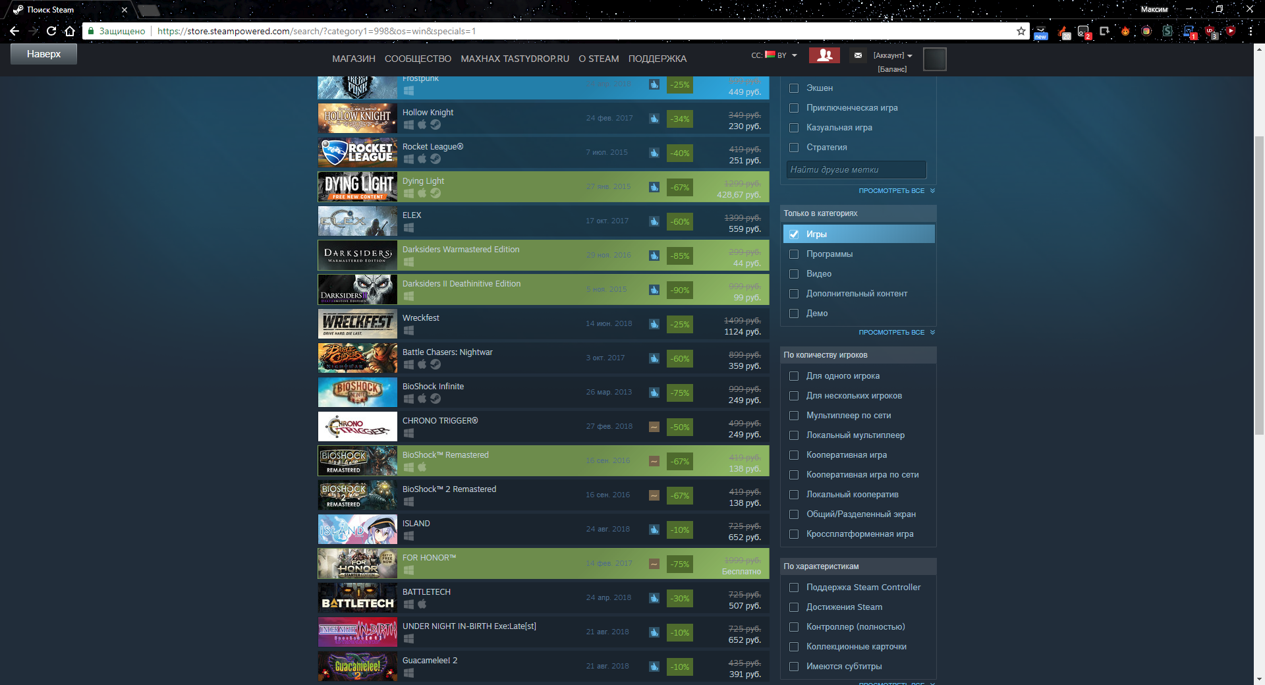This screenshot has width=1265, height=685.
Task: Click the SteamOS icon under Dying Light
Action: 436,193
